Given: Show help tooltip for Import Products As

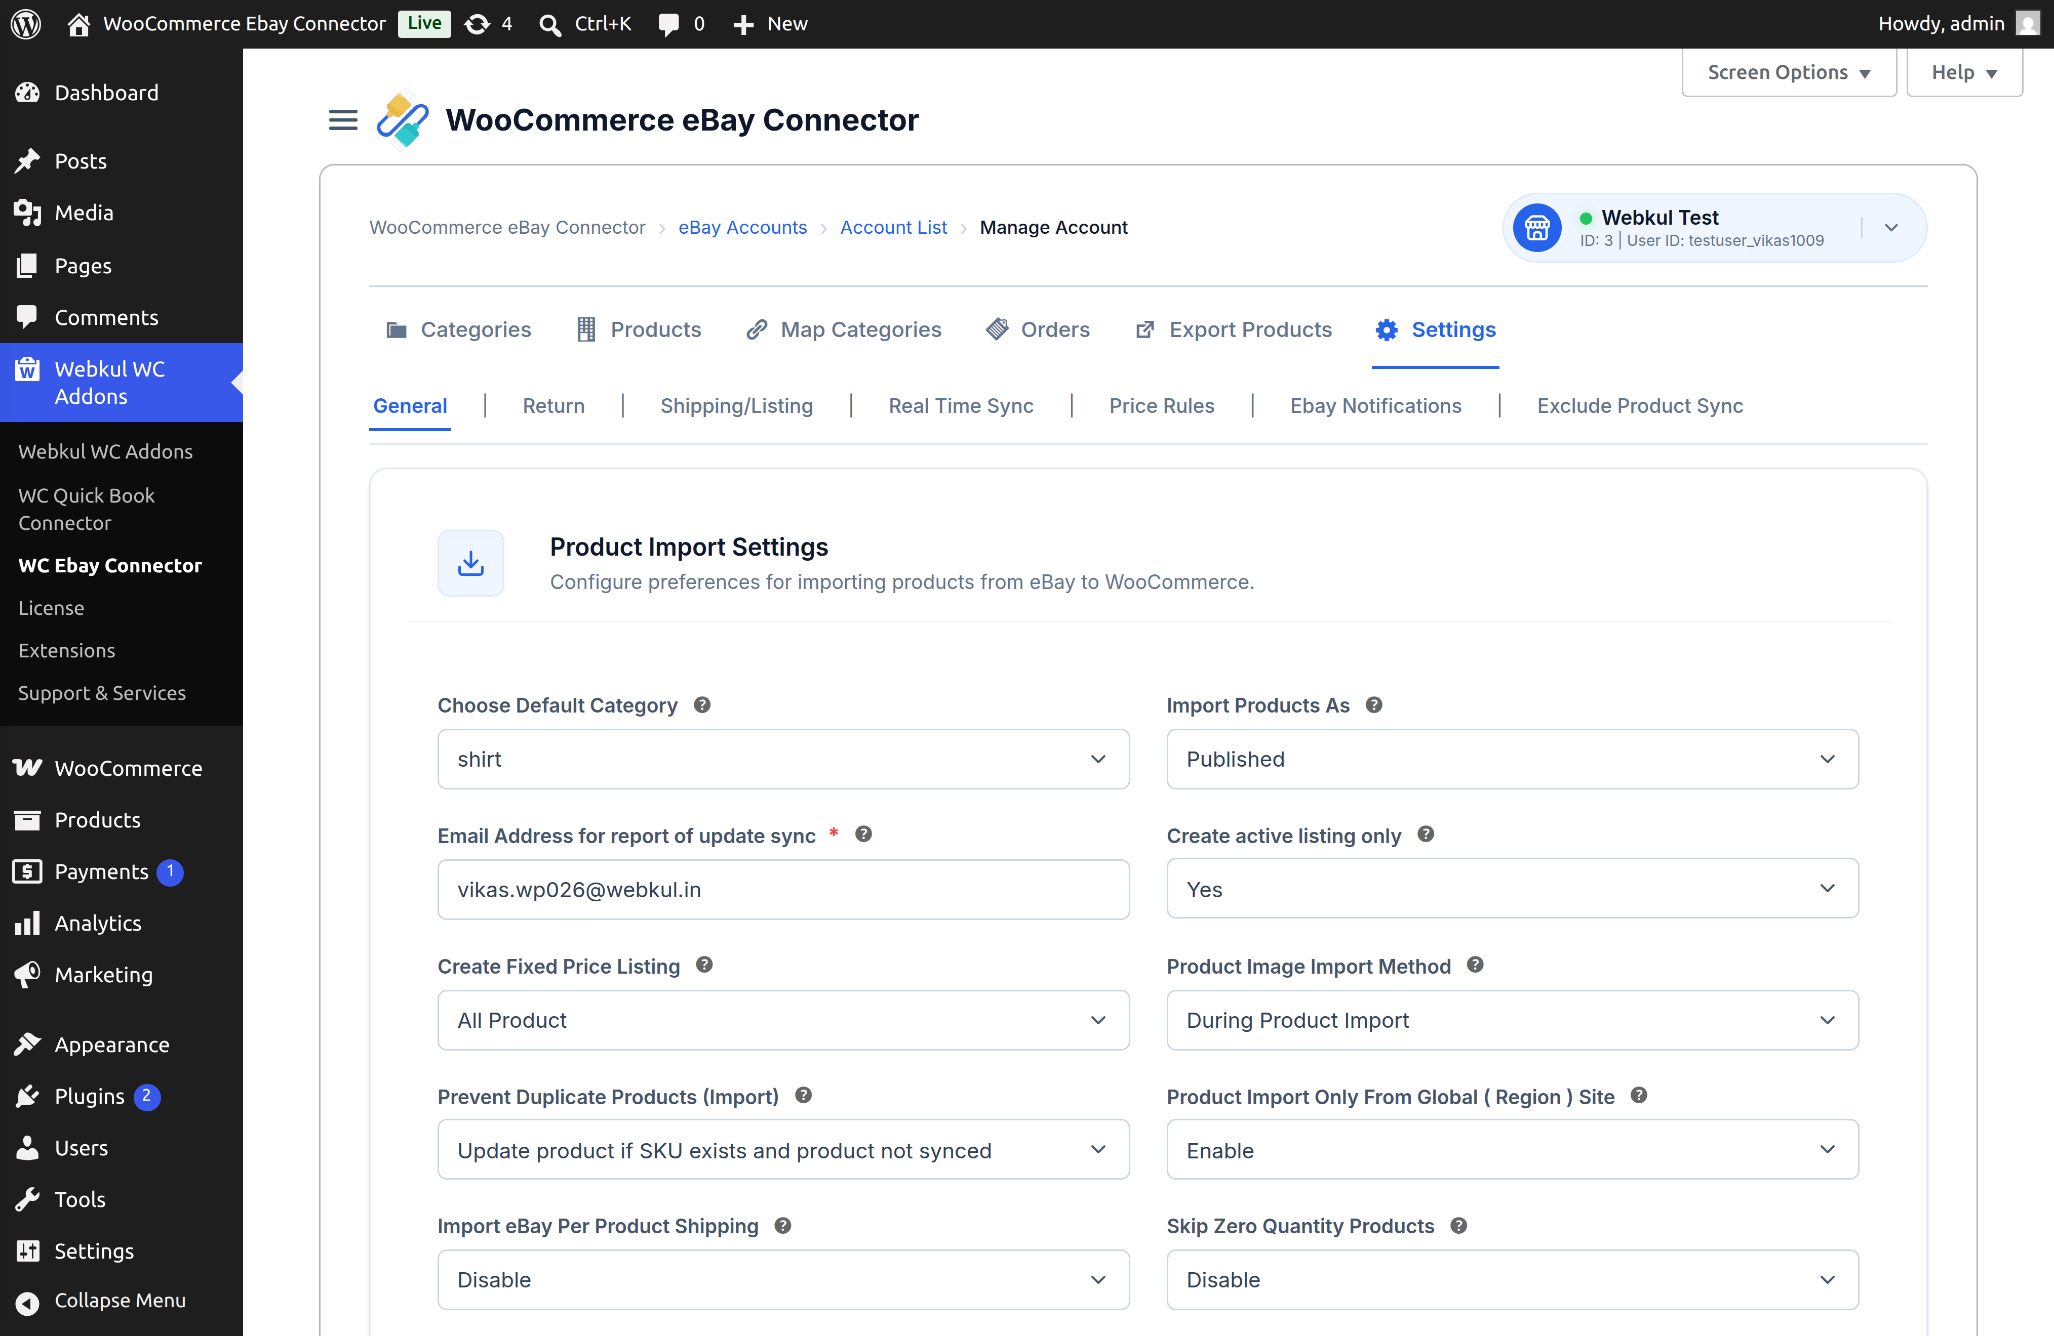Looking at the screenshot, I should point(1374,704).
